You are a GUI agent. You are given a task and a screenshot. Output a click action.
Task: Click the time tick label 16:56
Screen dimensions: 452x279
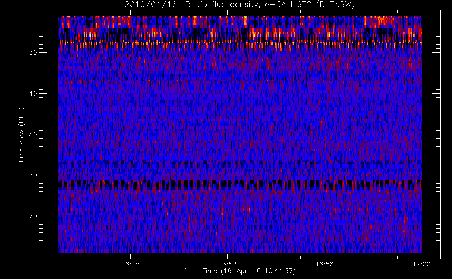(325, 264)
